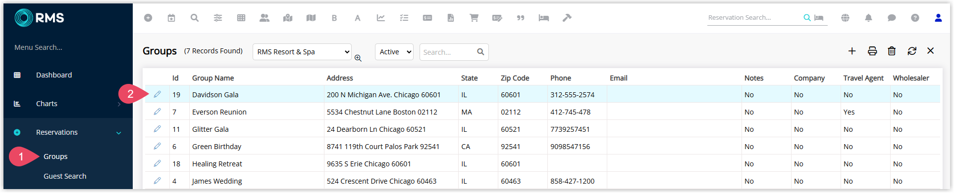Viewport: 954px width, 193px height.
Task: Open Dashboard in the sidebar
Action: tap(54, 75)
